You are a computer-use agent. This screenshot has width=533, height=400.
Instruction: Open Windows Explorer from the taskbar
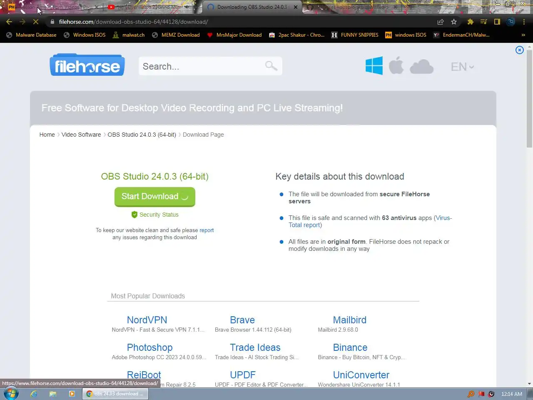click(53, 394)
